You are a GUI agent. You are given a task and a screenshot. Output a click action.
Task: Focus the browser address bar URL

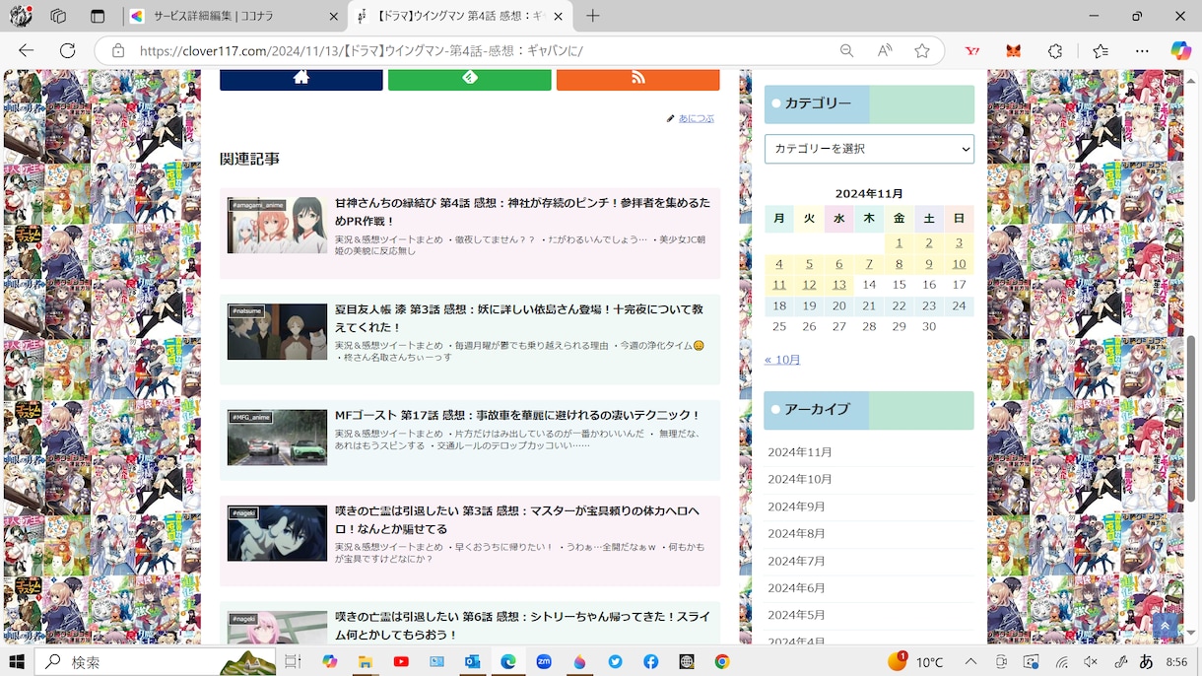[362, 50]
